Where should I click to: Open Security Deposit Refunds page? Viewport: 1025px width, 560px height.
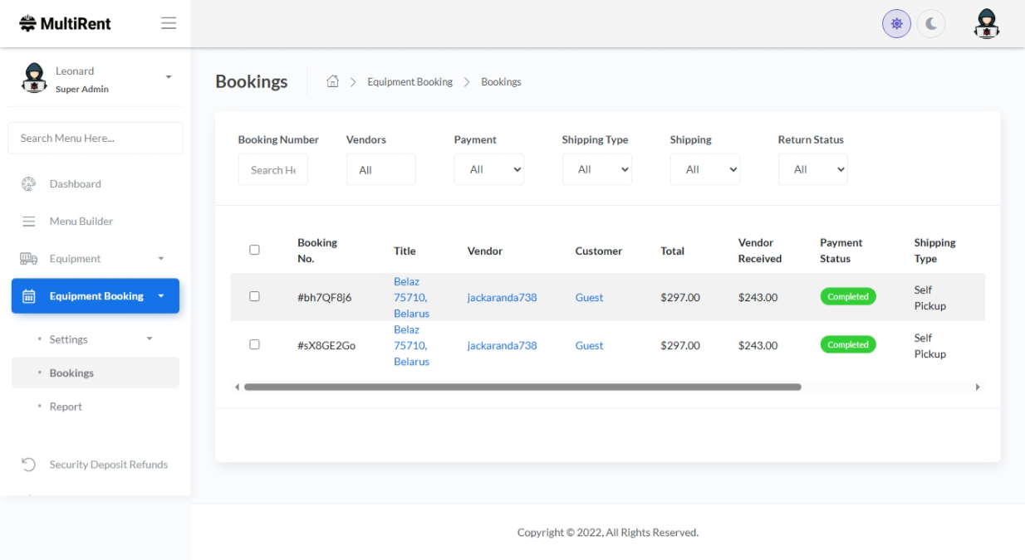click(x=108, y=465)
